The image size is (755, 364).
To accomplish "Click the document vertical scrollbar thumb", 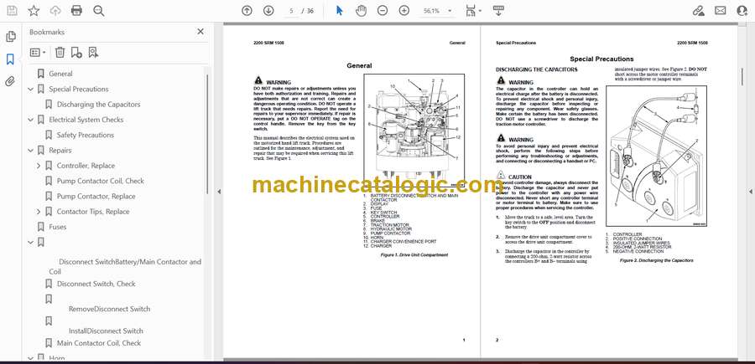I will click(x=742, y=76).
